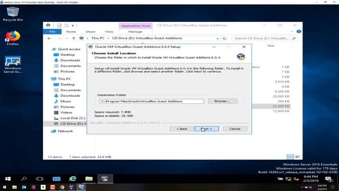Click the 20,093 KB file size row
The height and width of the screenshot is (191, 339).
(x=281, y=97)
